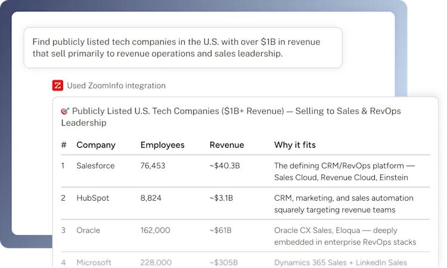Click the 'Revenue' column header
The width and height of the screenshot is (447, 268).
tap(227, 145)
